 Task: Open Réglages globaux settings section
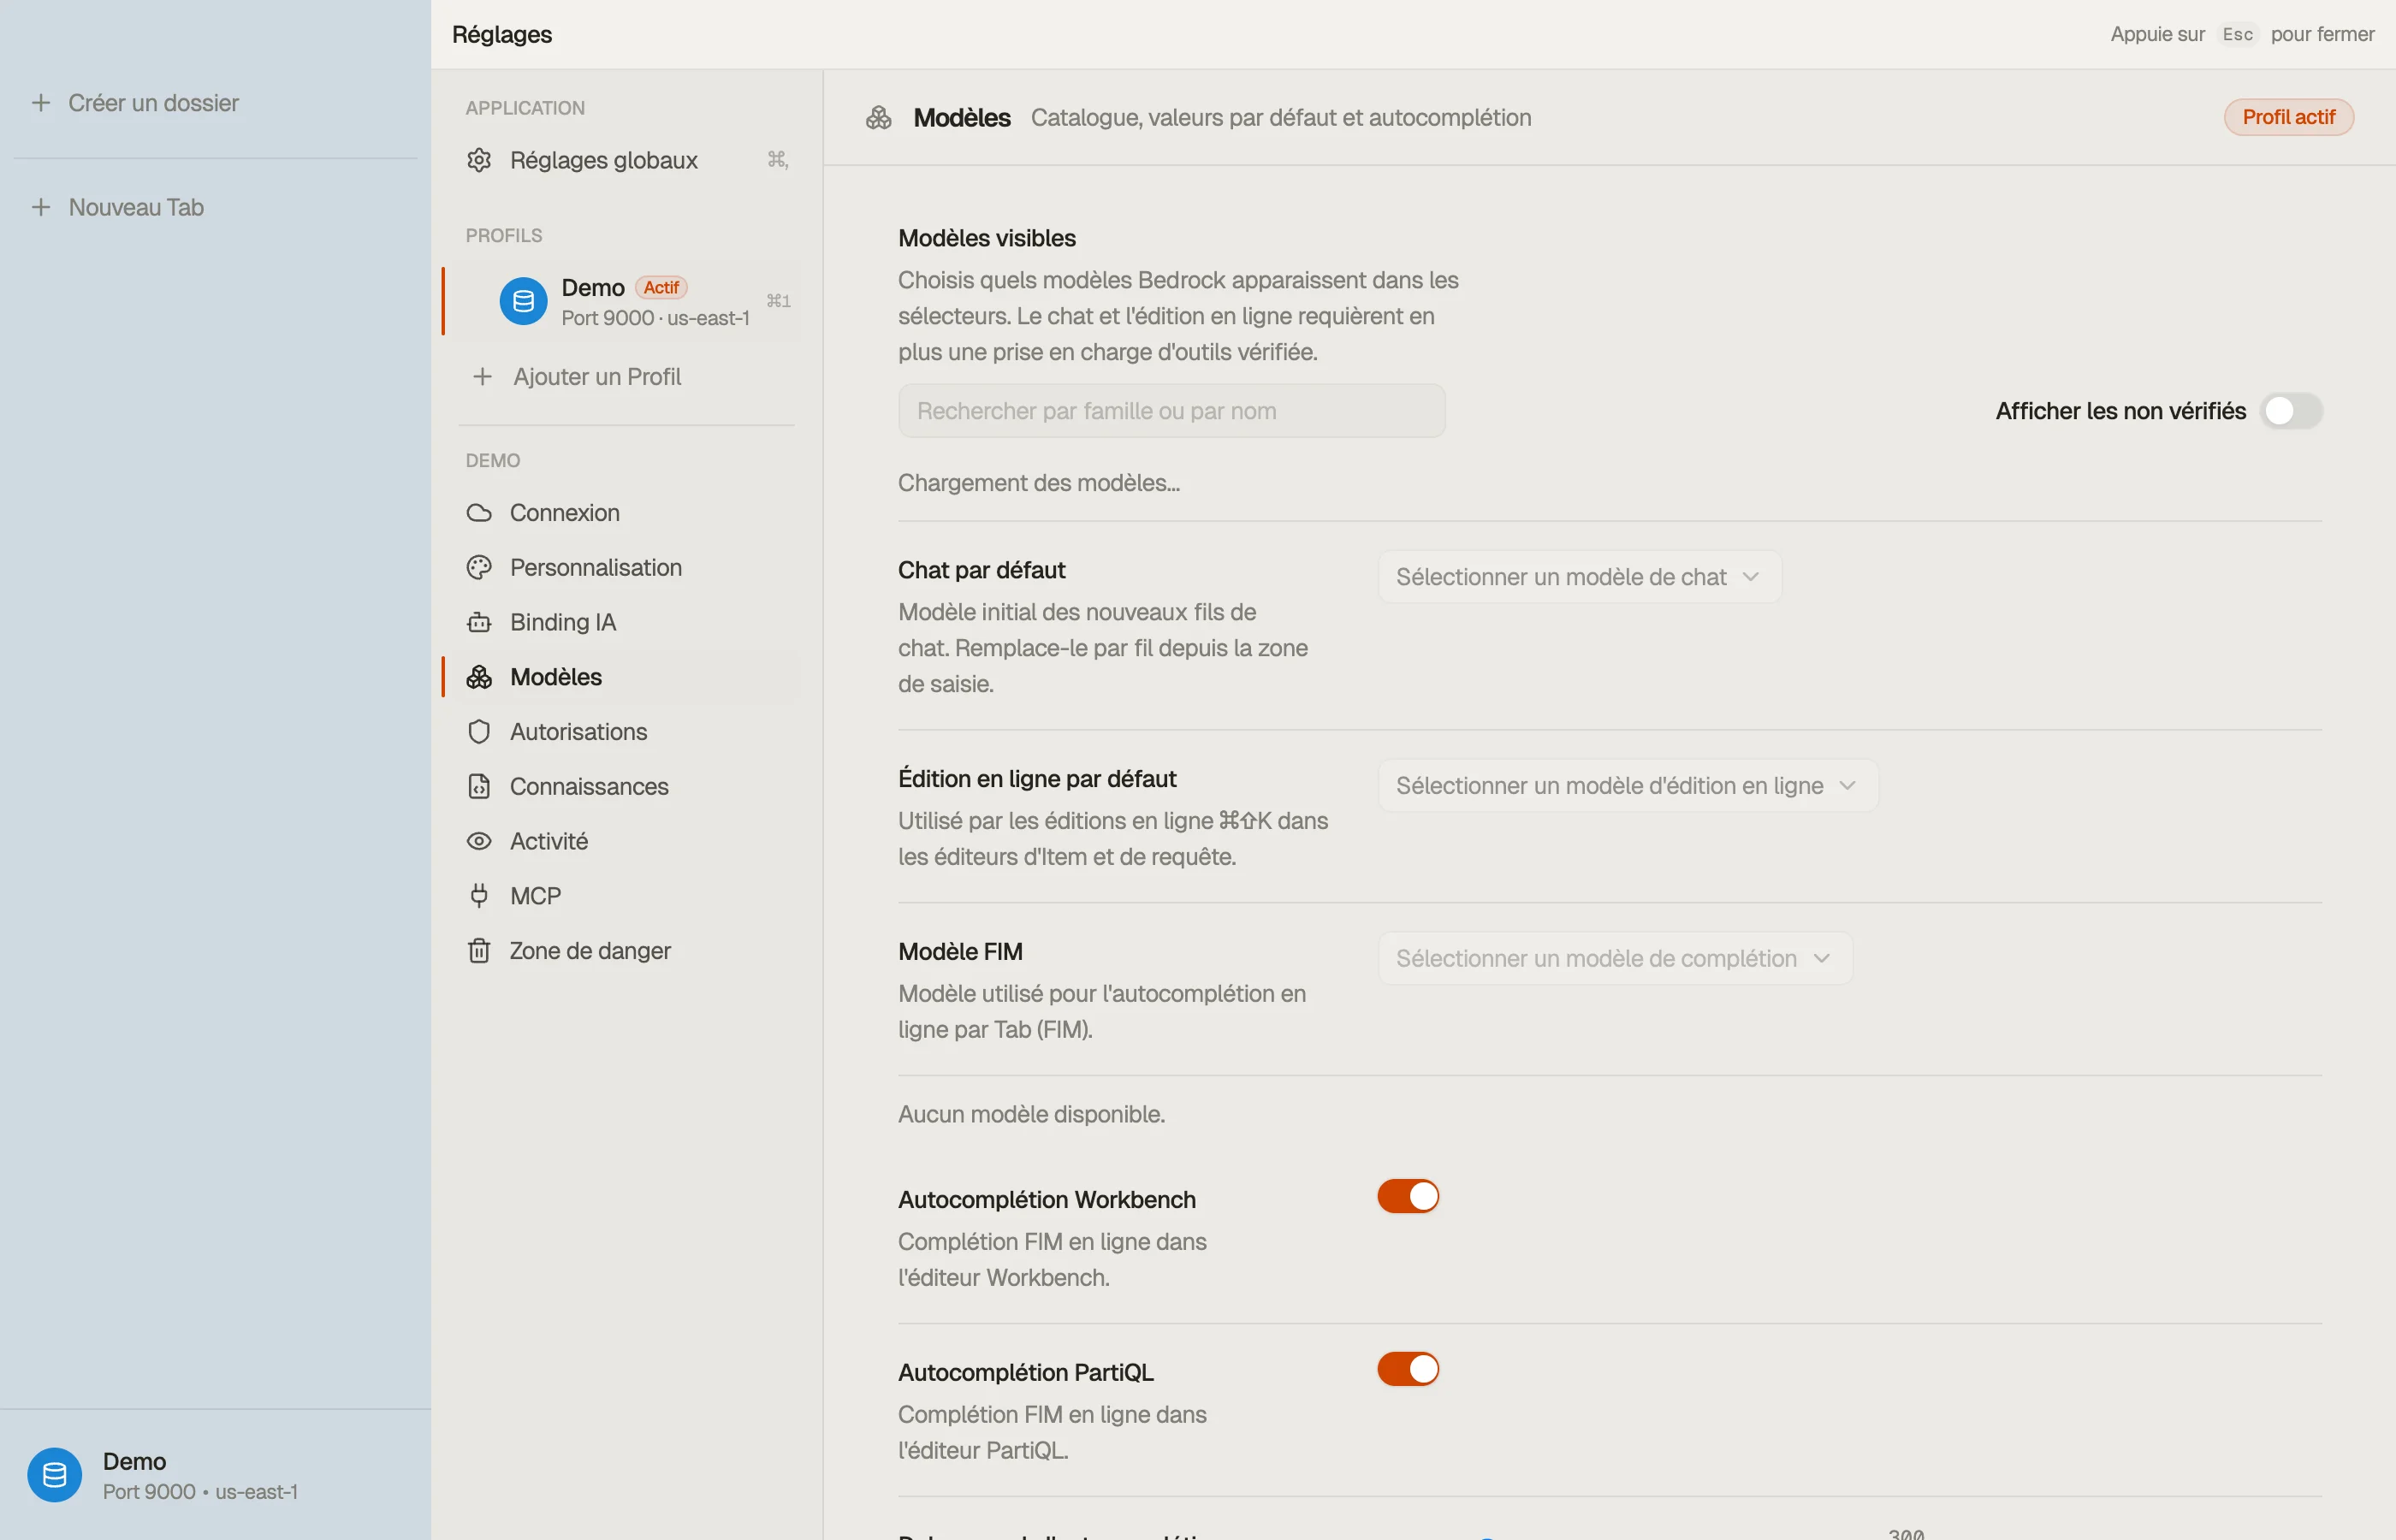click(x=626, y=160)
